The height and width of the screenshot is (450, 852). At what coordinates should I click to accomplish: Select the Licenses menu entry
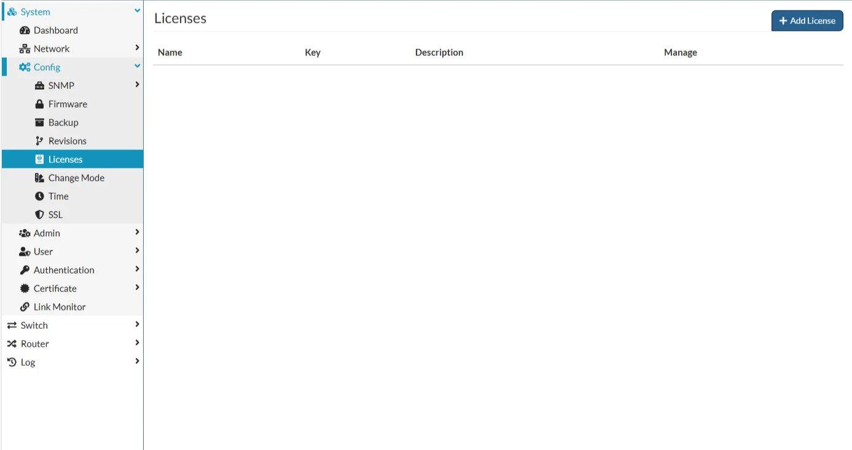72,159
